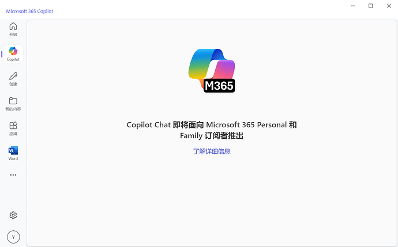This screenshot has width=398, height=247.
Task: Maximize the Microsoft 365 Copilot window
Action: pyautogui.click(x=370, y=6)
